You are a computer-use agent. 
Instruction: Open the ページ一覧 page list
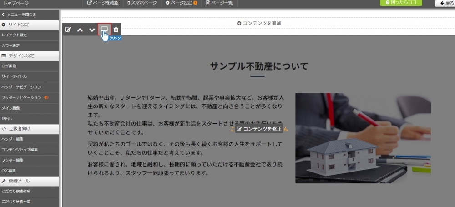pos(219,3)
